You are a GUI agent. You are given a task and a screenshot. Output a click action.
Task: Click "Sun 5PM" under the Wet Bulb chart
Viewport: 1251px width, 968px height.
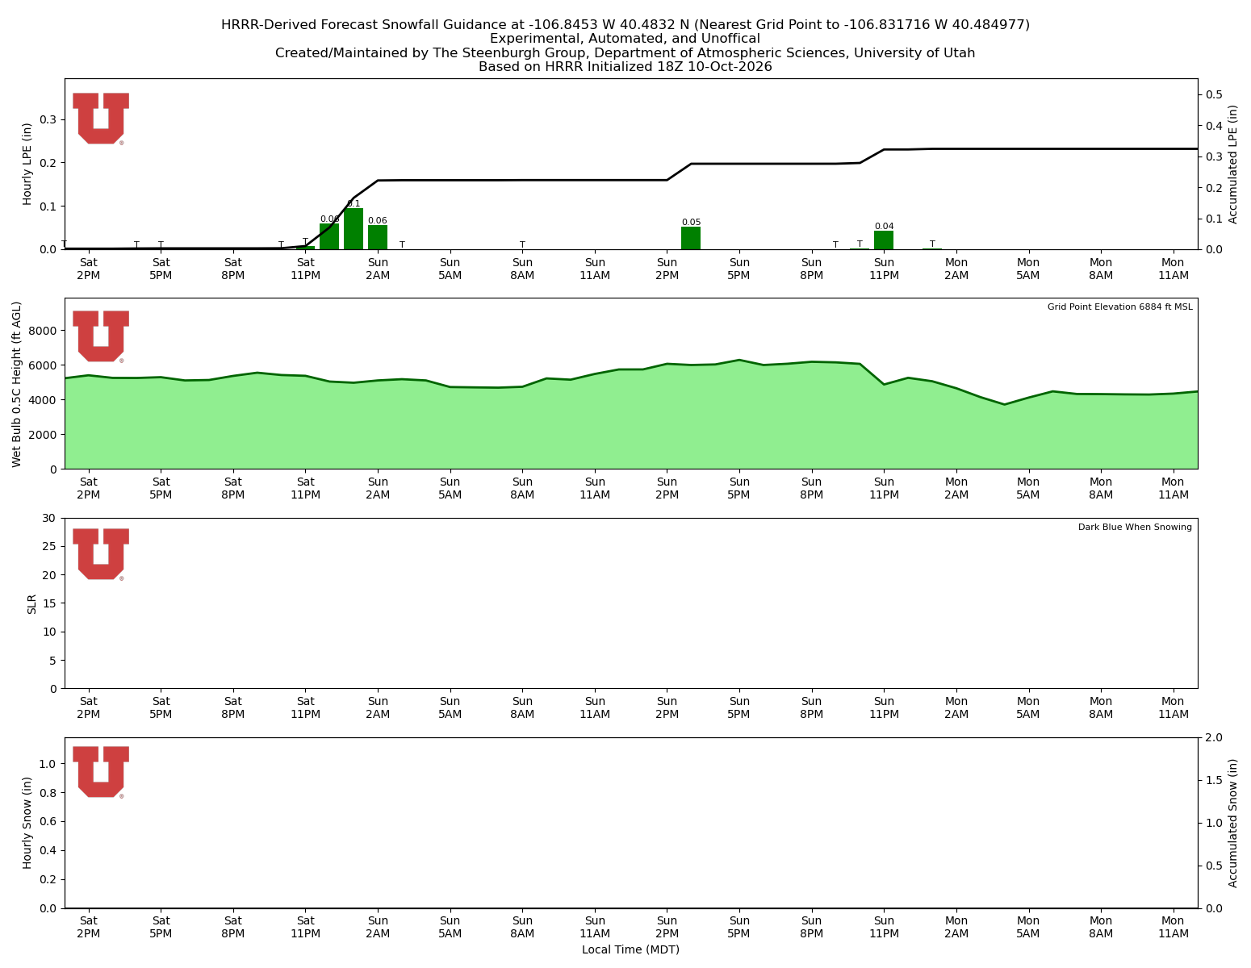pos(739,488)
